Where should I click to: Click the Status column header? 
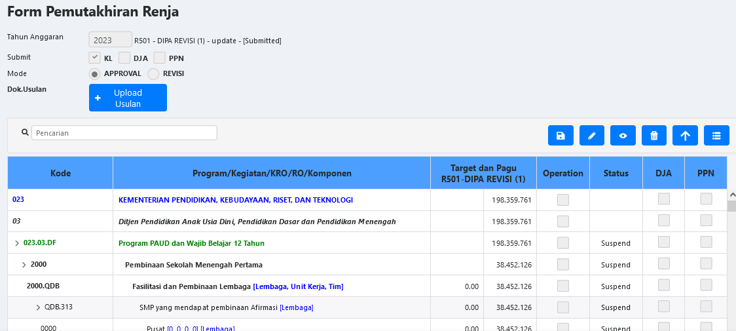point(616,173)
